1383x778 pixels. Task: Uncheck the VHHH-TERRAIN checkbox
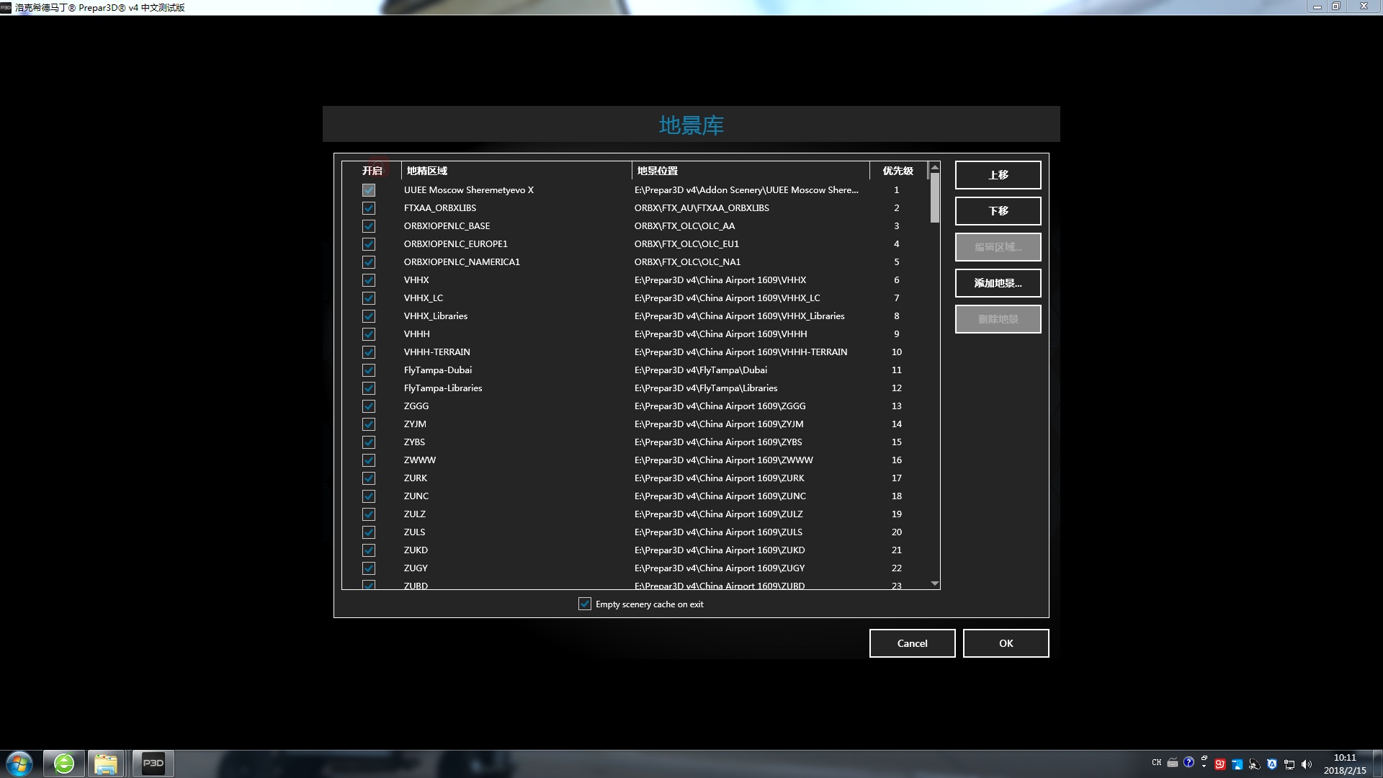click(369, 352)
